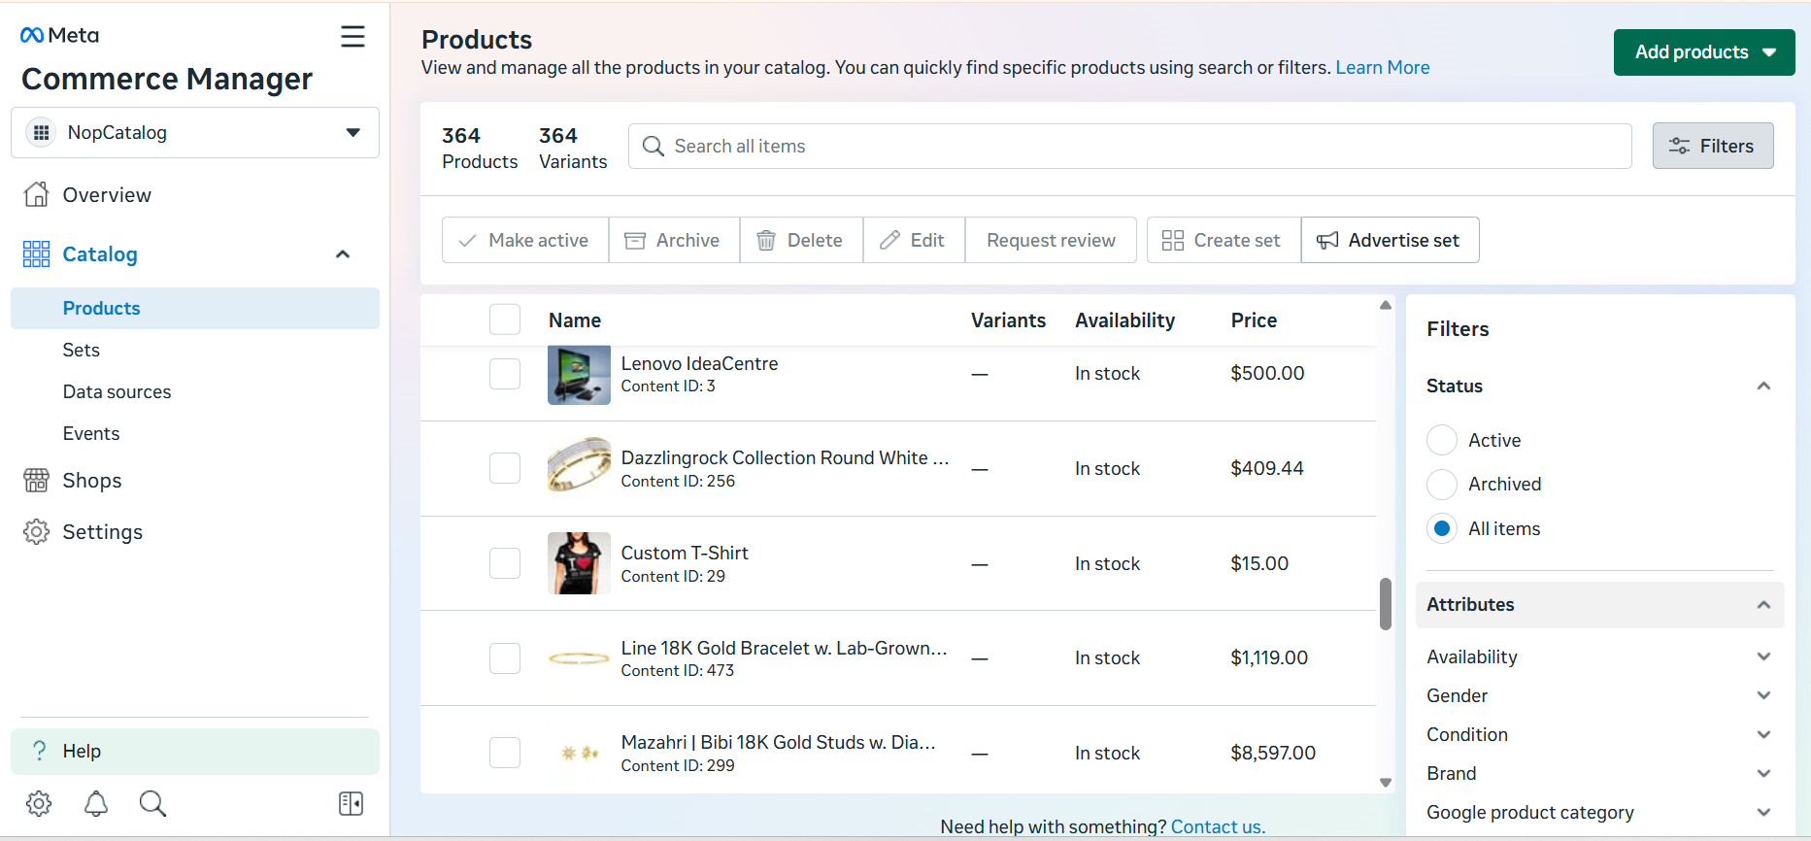This screenshot has width=1811, height=841.
Task: Open Events under Catalog
Action: (x=91, y=433)
